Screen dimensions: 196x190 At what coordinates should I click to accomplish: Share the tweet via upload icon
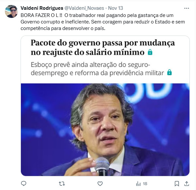187,183
